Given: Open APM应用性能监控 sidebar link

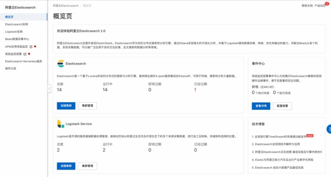Looking at the screenshot, I should (x=17, y=47).
